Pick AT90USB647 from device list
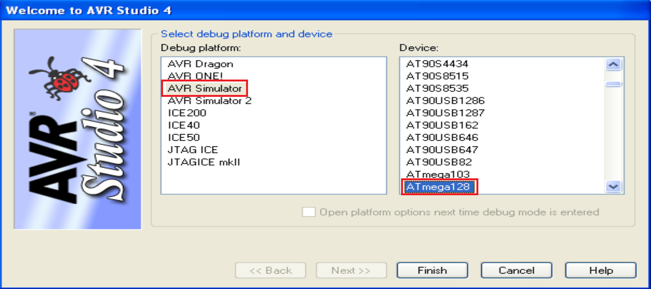 pos(442,150)
